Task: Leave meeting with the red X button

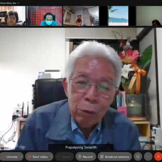Action: tap(158, 157)
